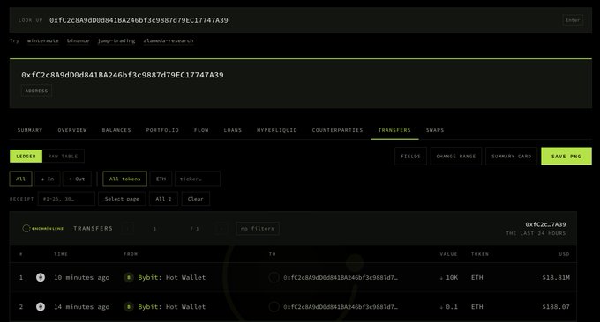The width and height of the screenshot is (600, 322).
Task: Open the Hyperliquid tab
Action: coord(277,130)
